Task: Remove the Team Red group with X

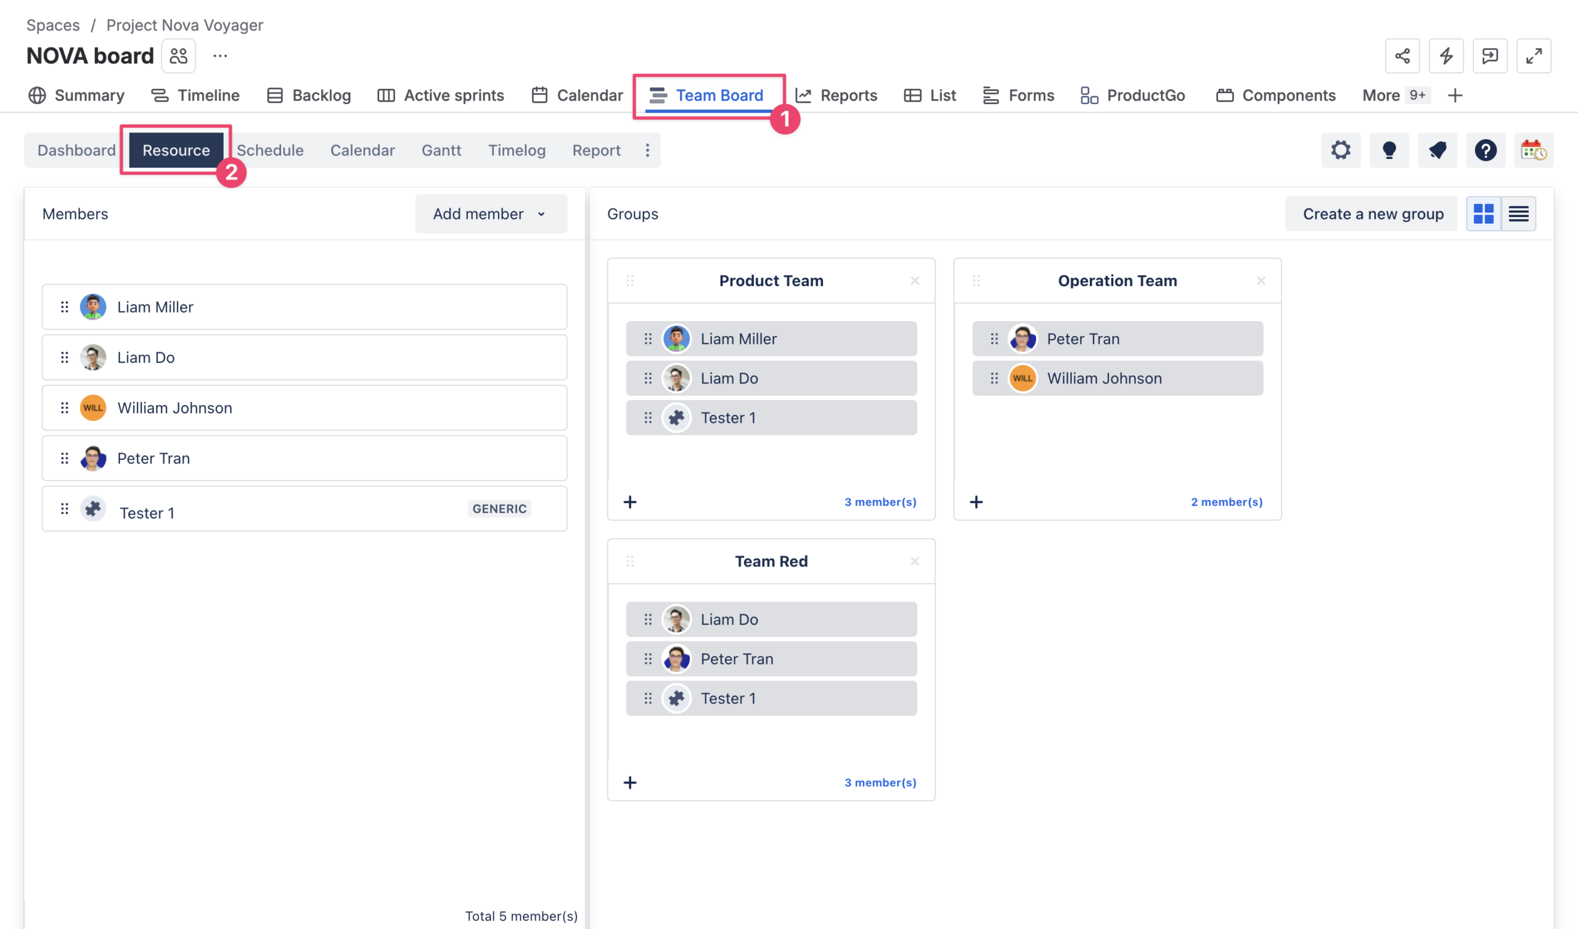Action: tap(914, 562)
